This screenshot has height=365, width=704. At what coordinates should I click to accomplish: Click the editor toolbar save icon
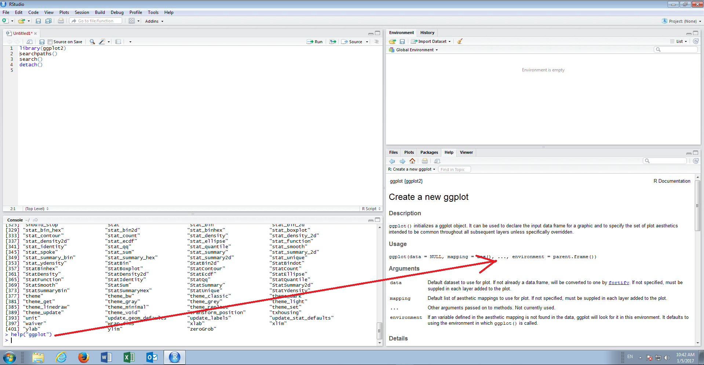[x=42, y=42]
